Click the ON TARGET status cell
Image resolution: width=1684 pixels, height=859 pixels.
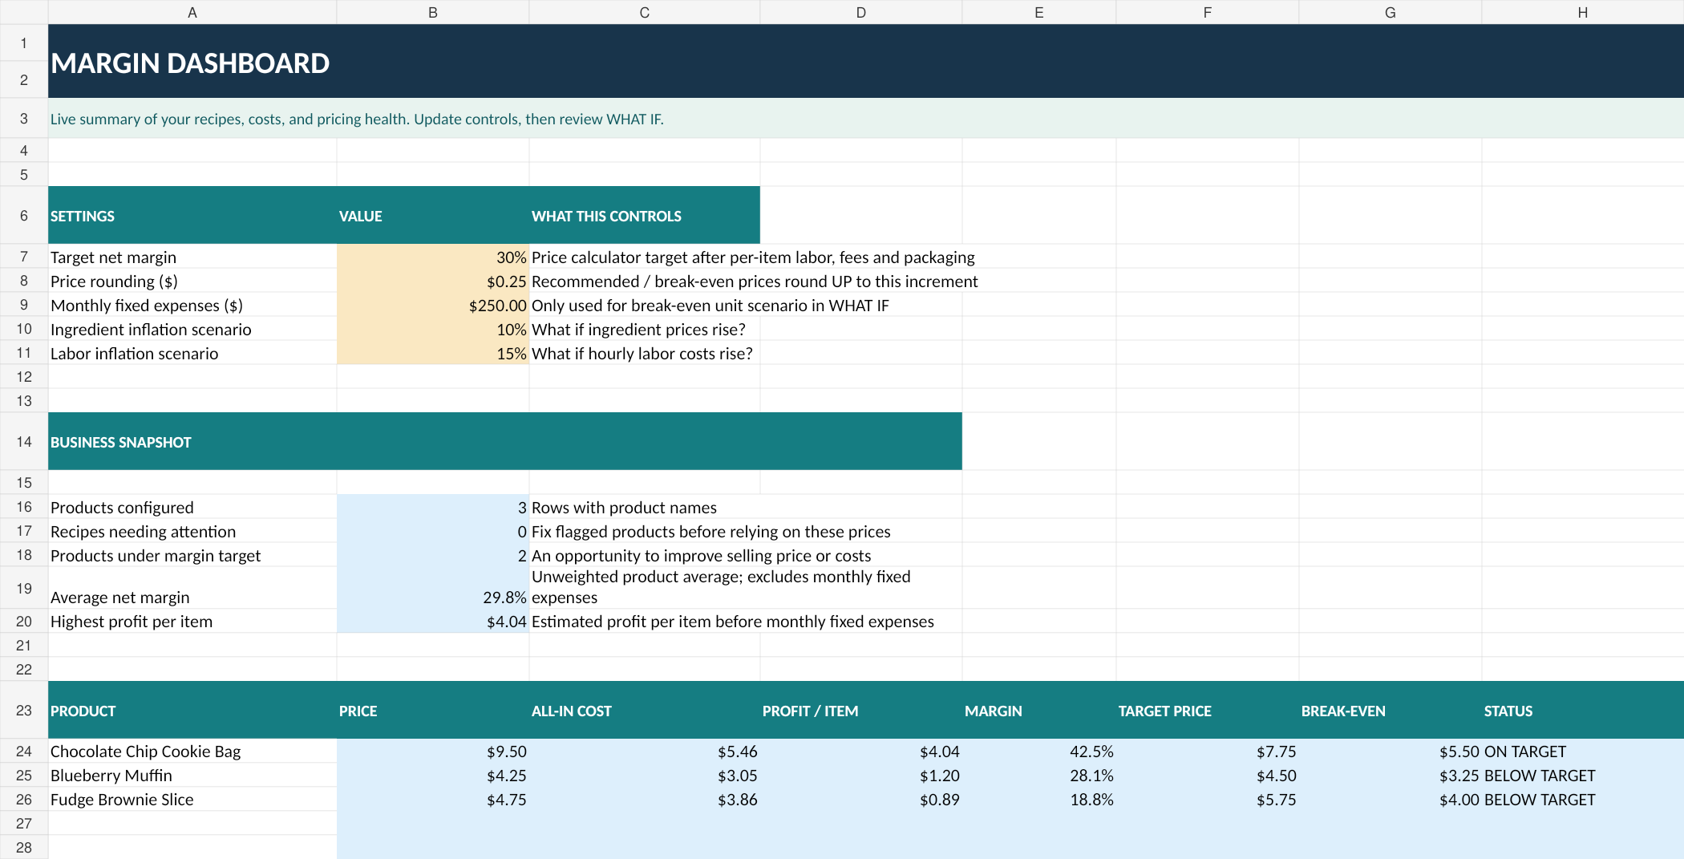[x=1583, y=751]
